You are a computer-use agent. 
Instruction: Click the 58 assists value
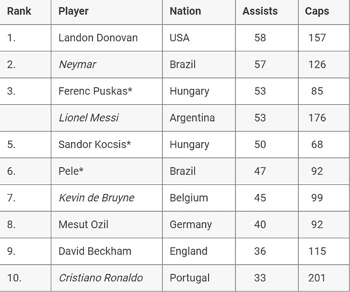[x=260, y=38]
